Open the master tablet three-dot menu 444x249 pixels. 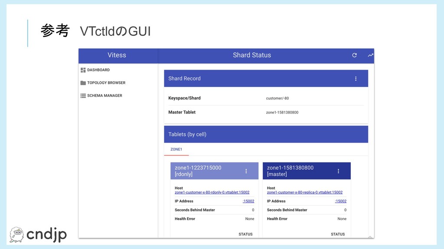[338, 171]
